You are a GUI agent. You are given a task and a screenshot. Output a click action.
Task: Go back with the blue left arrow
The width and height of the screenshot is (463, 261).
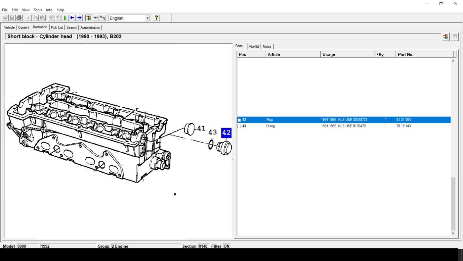[72, 18]
